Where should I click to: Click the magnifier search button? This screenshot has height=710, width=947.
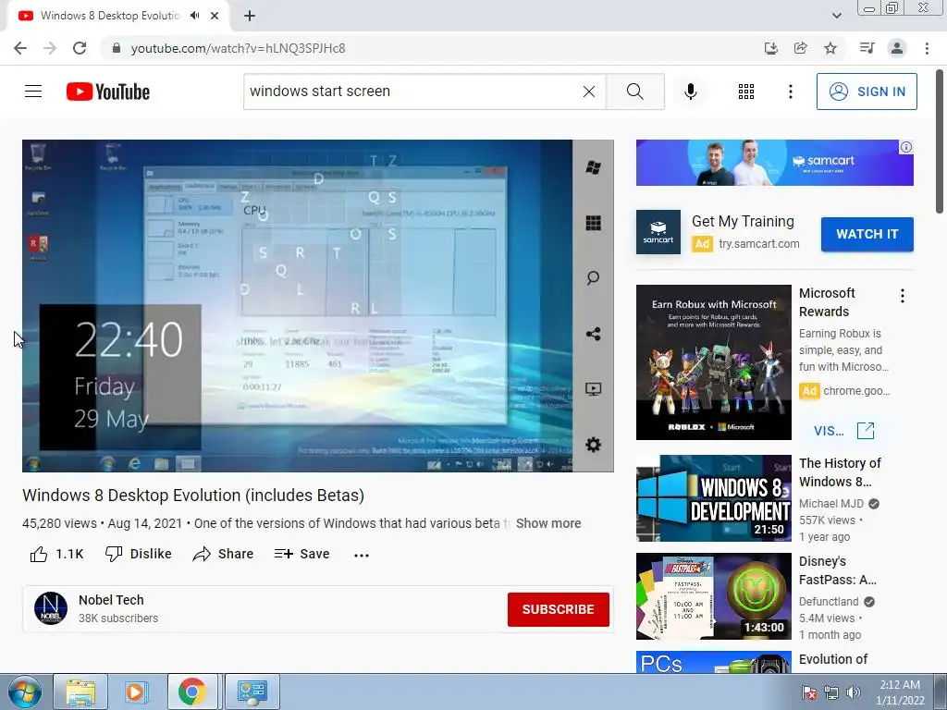(634, 92)
